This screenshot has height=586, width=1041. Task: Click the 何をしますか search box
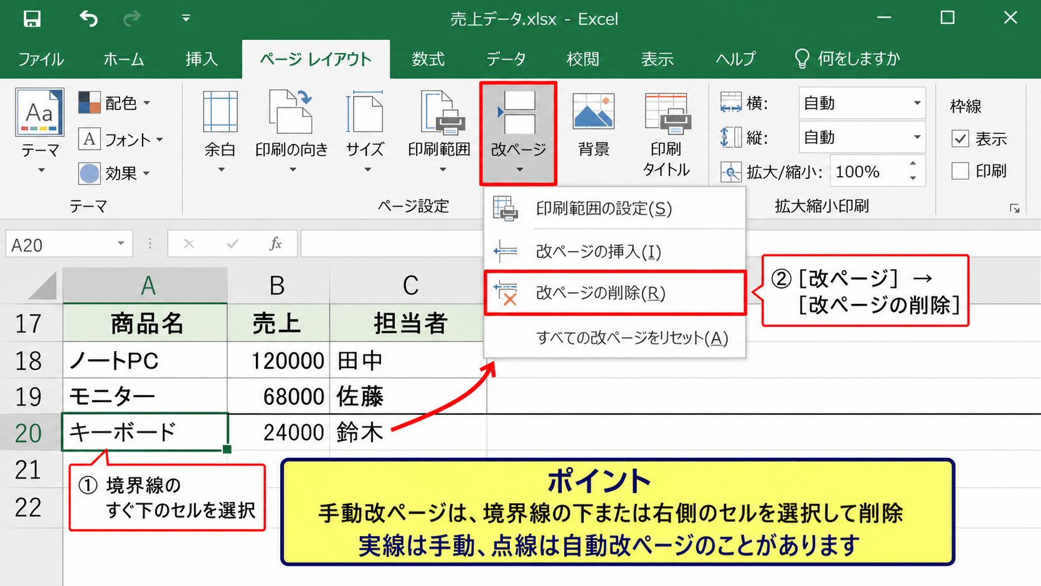(x=848, y=59)
